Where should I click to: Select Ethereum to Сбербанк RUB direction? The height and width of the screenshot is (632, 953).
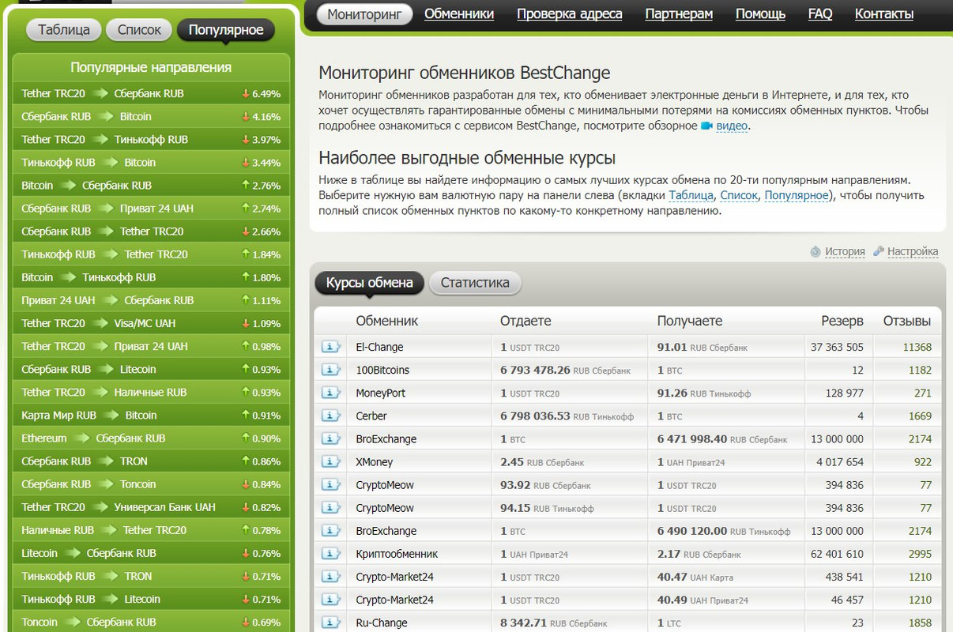tap(151, 438)
